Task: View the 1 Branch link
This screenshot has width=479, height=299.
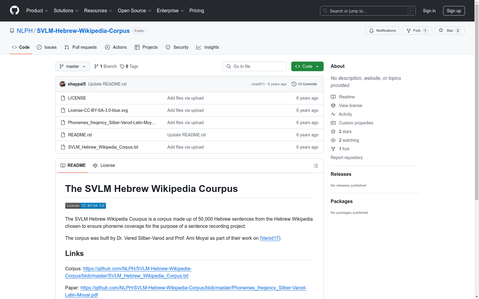Action: (x=105, y=66)
